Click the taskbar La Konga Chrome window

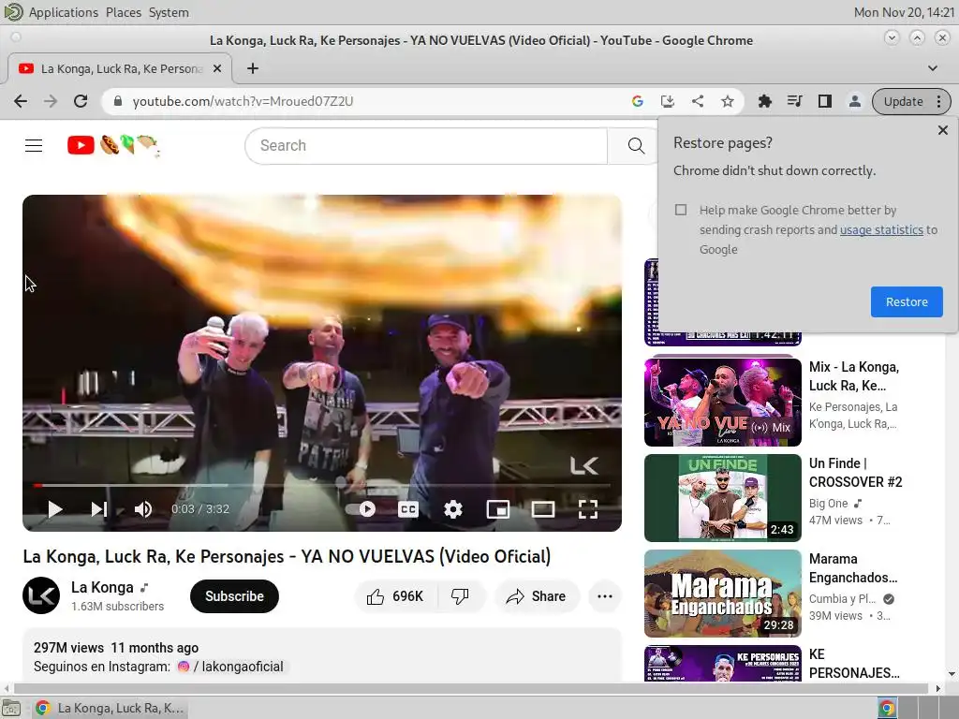[x=111, y=708]
